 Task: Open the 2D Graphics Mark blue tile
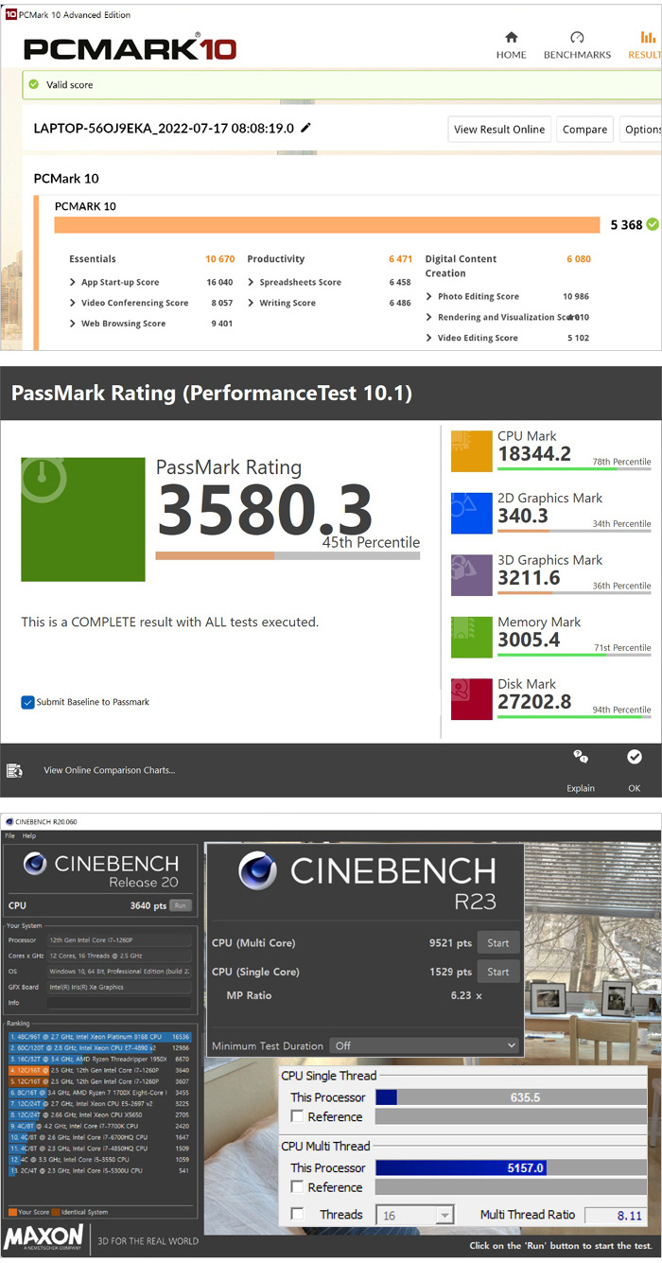point(472,513)
